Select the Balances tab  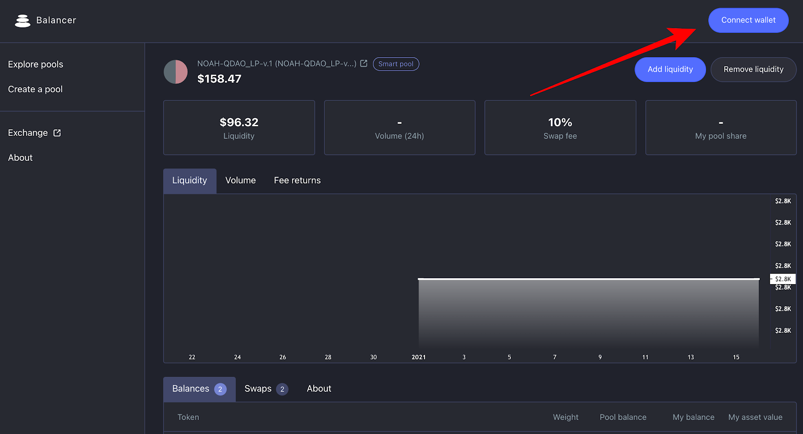coord(199,389)
